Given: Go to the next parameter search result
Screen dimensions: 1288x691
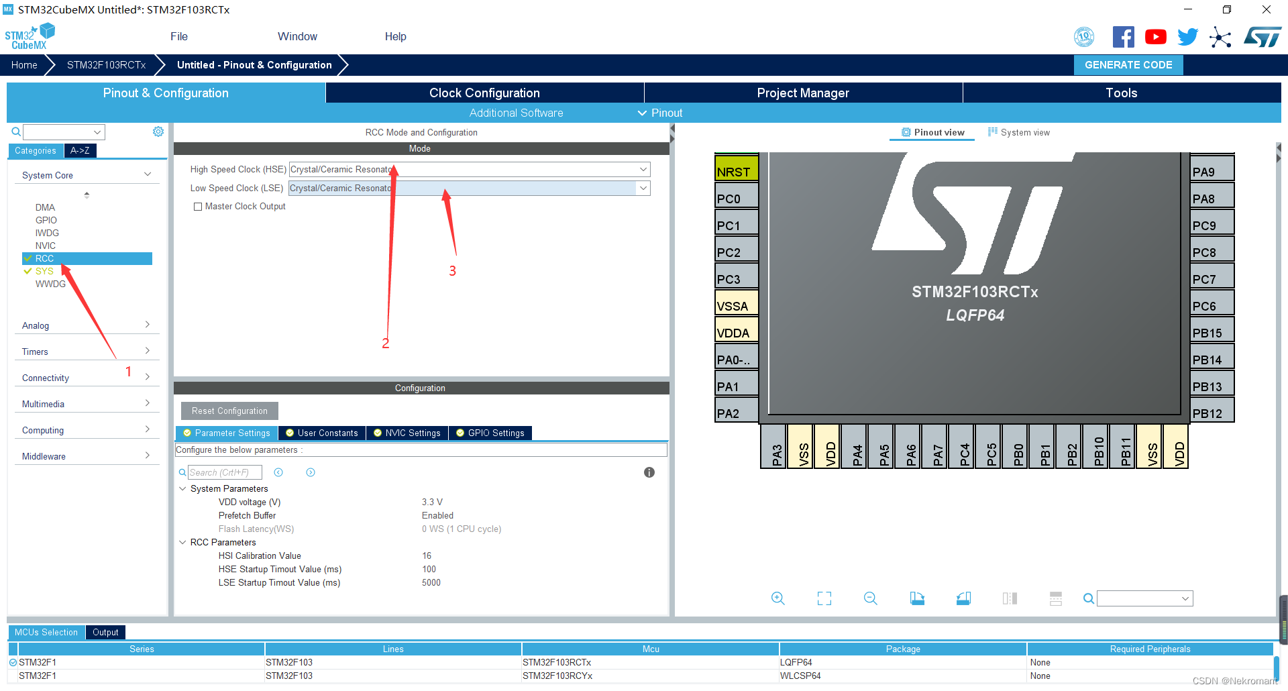Looking at the screenshot, I should 311,472.
